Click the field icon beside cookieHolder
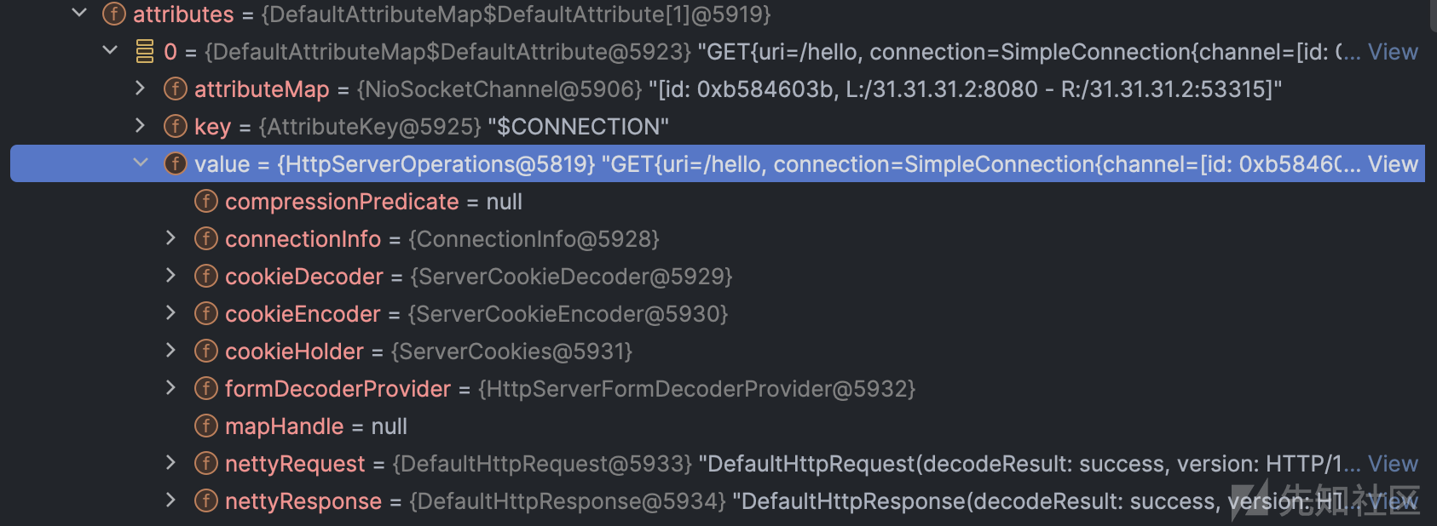The image size is (1437, 526). 206,351
